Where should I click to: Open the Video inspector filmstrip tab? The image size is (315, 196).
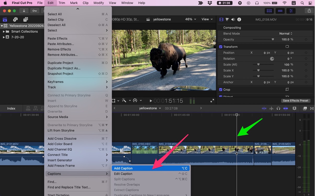(222, 20)
